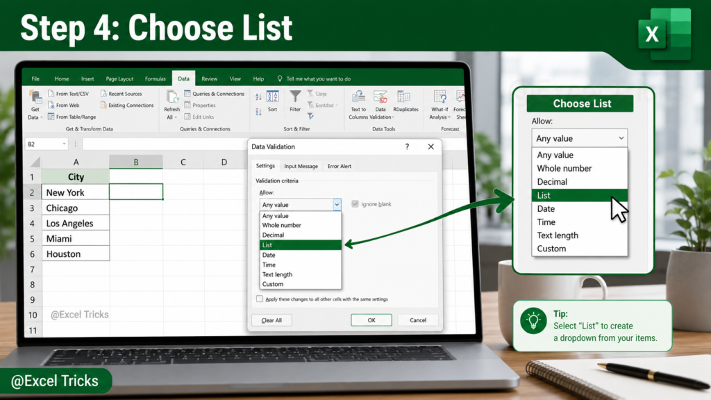
Task: Click the dialog help question mark
Action: (x=407, y=147)
